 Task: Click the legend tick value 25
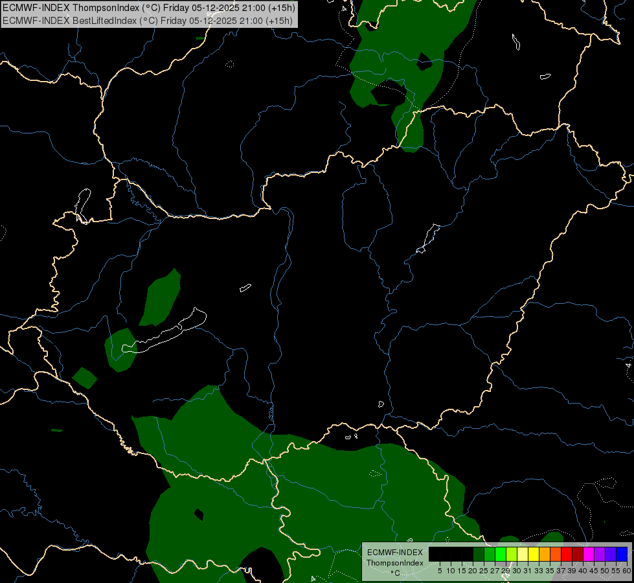pos(484,571)
